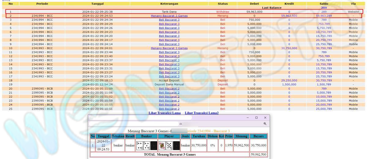Click the first Banker card image
Image resolution: width=367 pixels, height=159 pixels.
point(139,146)
